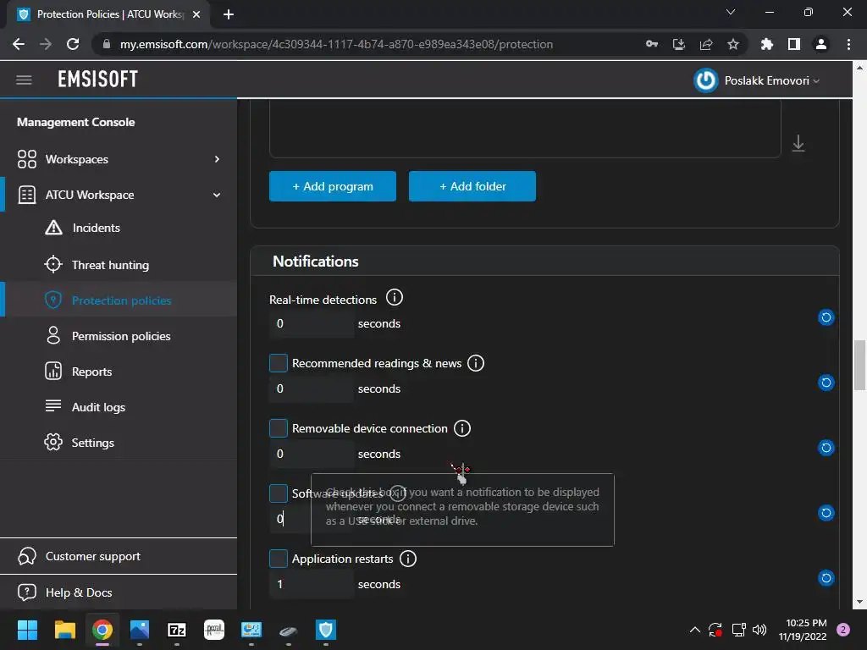The height and width of the screenshot is (650, 867).
Task: Open Audit logs in sidebar
Action: coord(98,407)
